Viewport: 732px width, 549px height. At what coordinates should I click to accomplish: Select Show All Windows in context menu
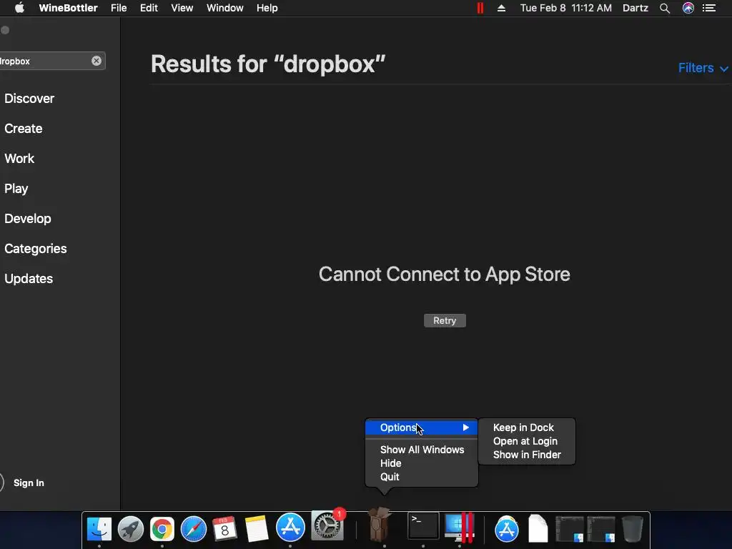(422, 450)
